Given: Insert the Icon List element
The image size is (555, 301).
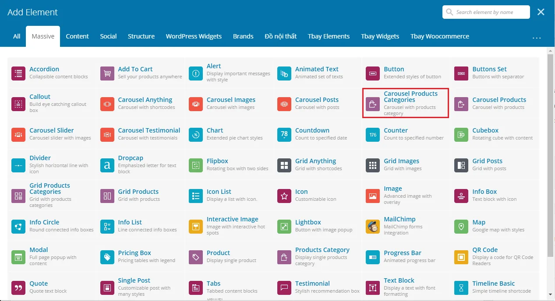Looking at the screenshot, I should tap(229, 195).
